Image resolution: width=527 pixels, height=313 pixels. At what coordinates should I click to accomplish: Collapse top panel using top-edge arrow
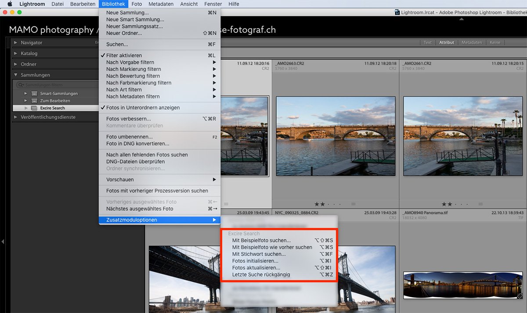[461, 19]
